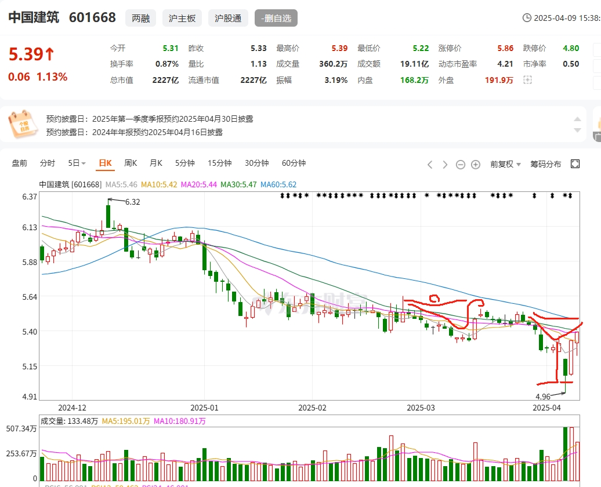Click the volume MA5:195.01万 label
The height and width of the screenshot is (487, 601).
126,421
